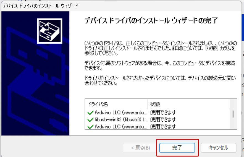Screen dimensions: 244x157
Task: Click 使用できます status in bottom Arduino row
Action: pyautogui.click(x=163, y=127)
